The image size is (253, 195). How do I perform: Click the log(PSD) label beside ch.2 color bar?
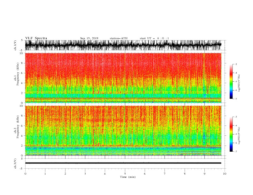pyautogui.click(x=239, y=136)
